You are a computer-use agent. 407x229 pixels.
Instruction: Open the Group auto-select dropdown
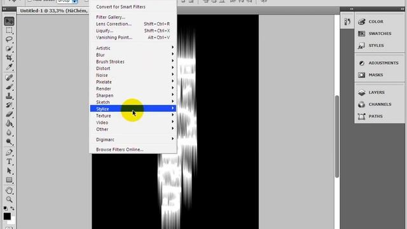(68, 1)
